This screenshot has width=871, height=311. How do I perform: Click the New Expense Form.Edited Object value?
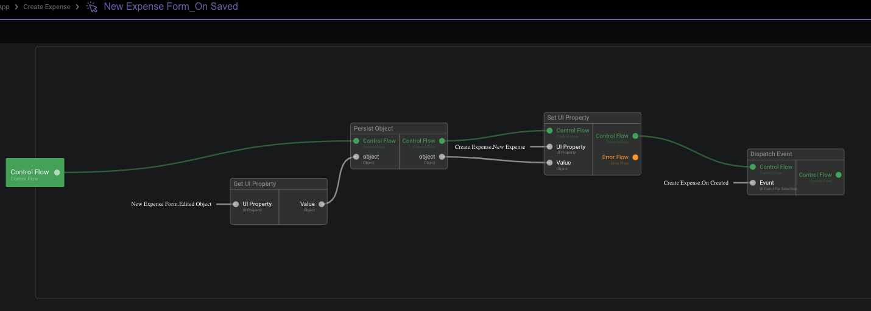pyautogui.click(x=171, y=204)
